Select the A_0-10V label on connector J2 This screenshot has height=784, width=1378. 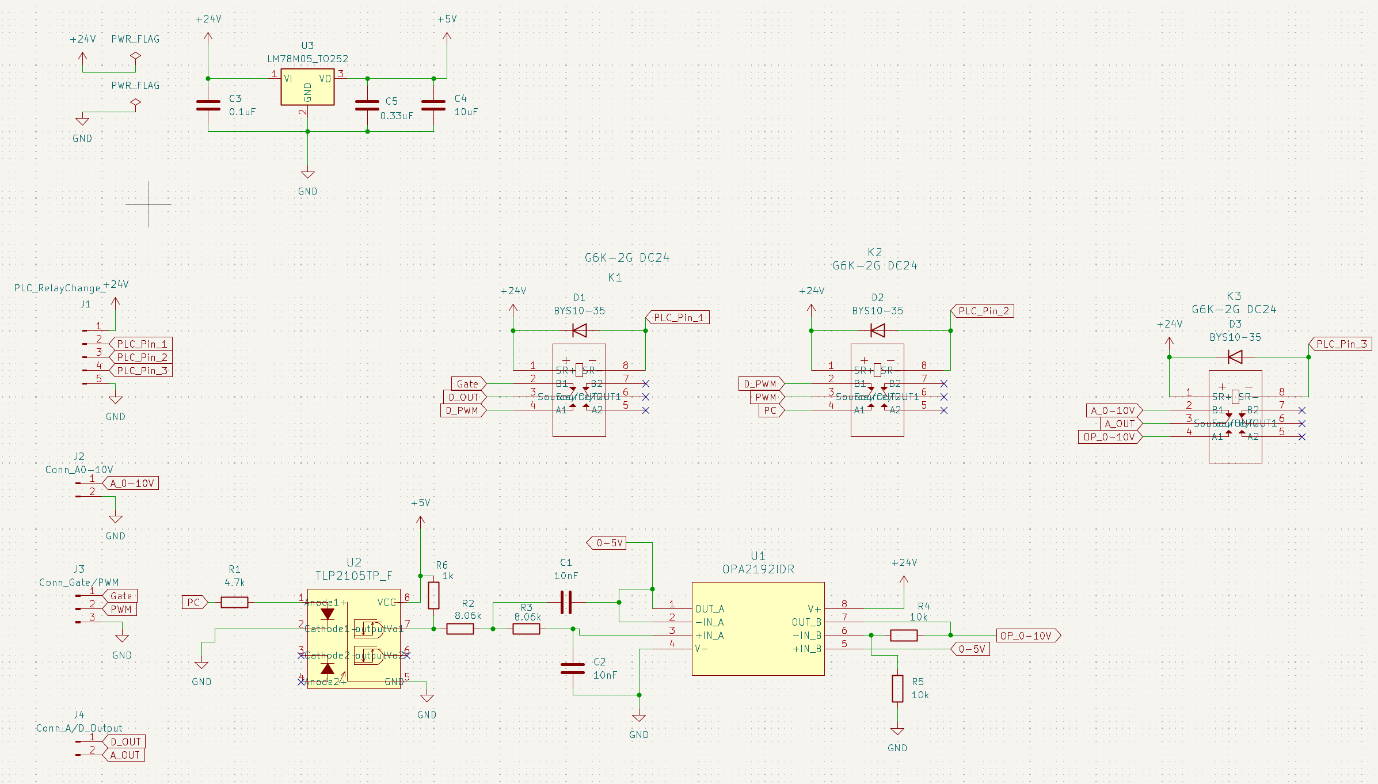coord(132,484)
